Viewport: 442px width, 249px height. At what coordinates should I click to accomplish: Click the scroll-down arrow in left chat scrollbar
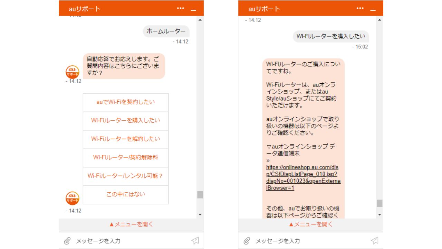(x=200, y=215)
